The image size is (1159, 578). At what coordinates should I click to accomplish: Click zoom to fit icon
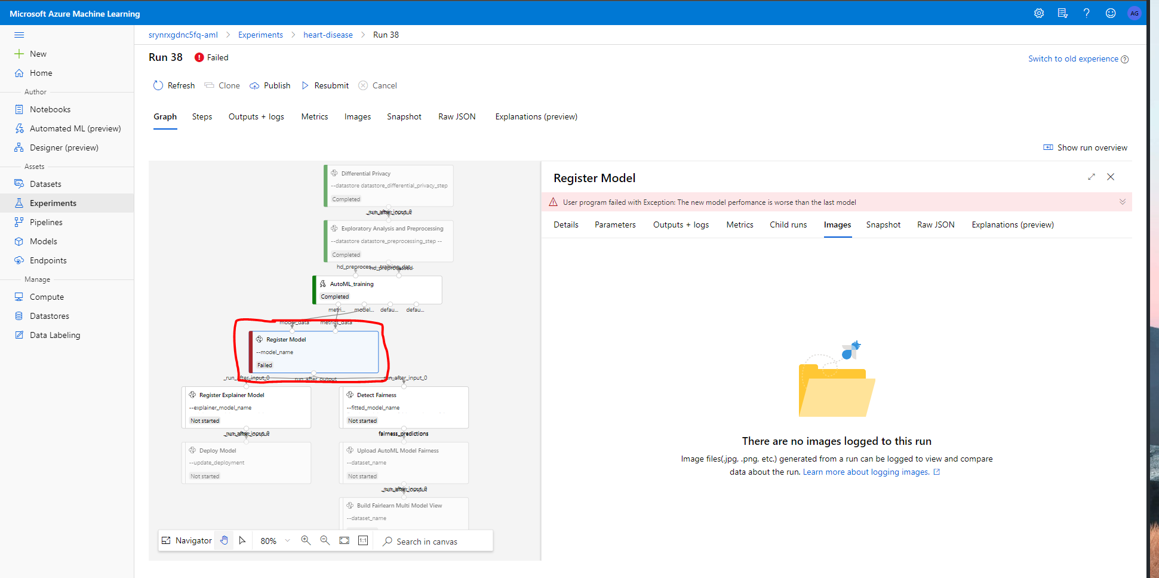[x=344, y=540]
